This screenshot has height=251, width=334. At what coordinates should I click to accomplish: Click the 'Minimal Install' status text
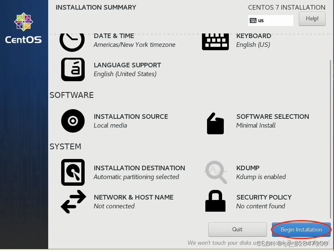click(x=256, y=125)
